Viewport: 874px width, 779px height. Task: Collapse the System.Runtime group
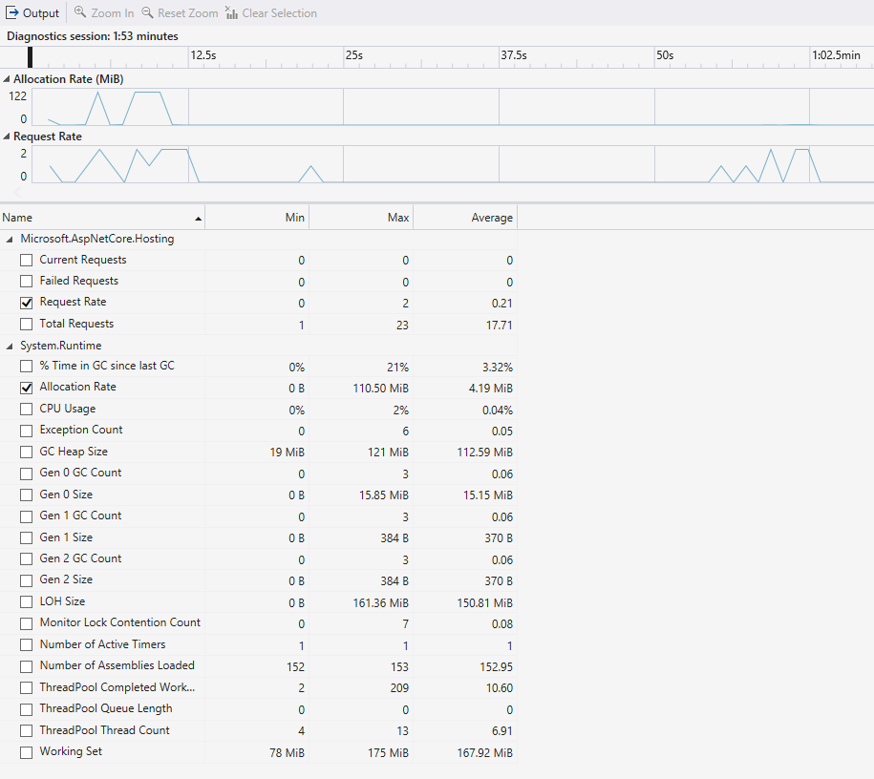pos(8,345)
